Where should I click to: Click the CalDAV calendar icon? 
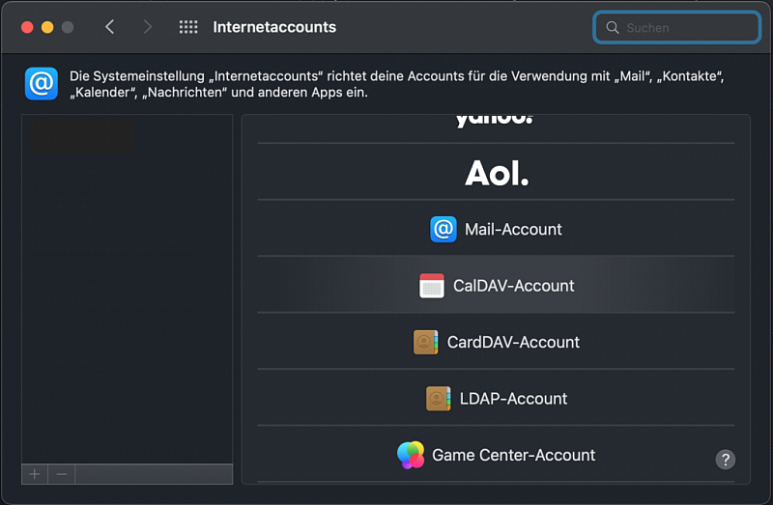(x=432, y=286)
